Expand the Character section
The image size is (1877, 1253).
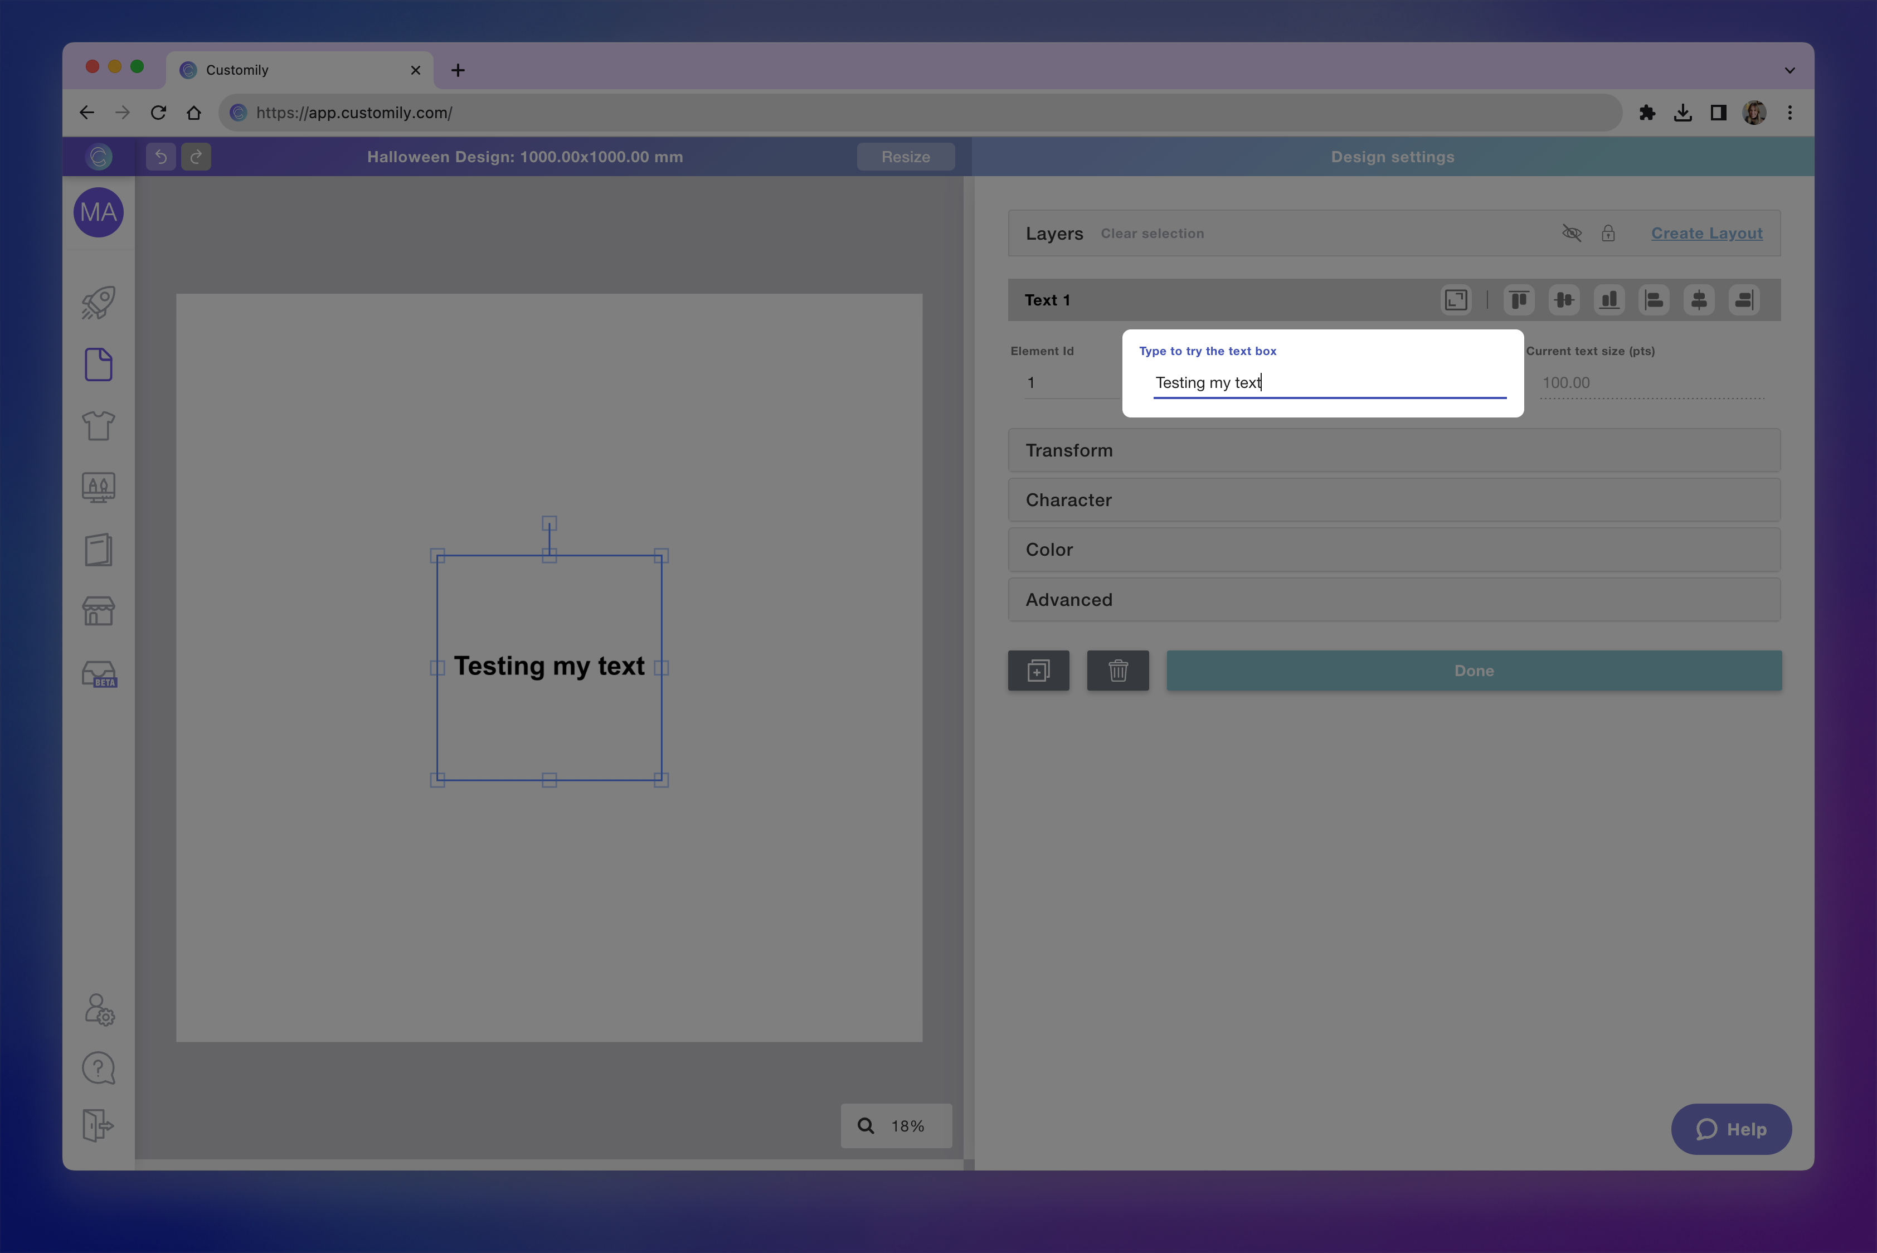[x=1394, y=499]
